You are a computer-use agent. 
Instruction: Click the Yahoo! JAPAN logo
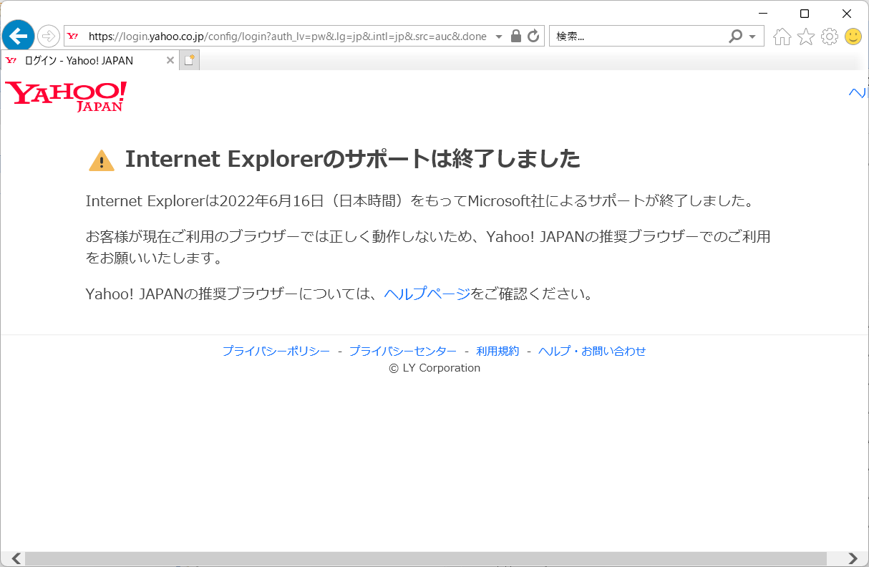(64, 97)
